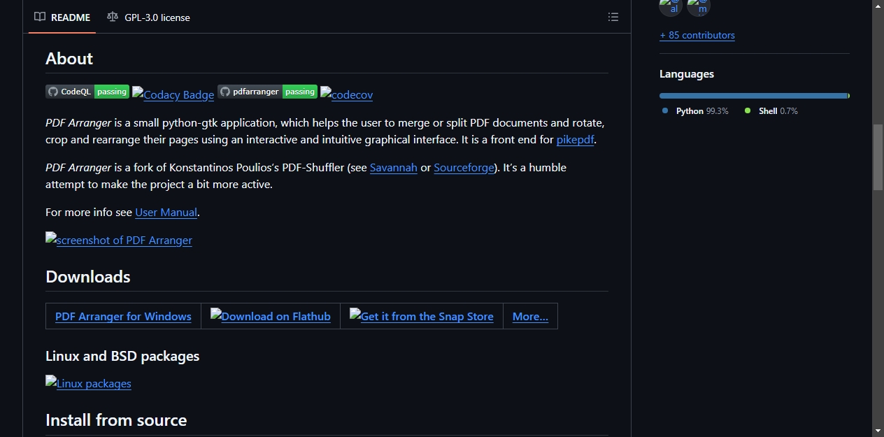Click the Downloads heading
Screen dimensions: 884x437
tap(88, 277)
